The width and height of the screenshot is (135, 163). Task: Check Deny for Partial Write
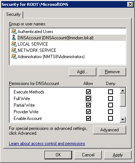tap(110, 105)
